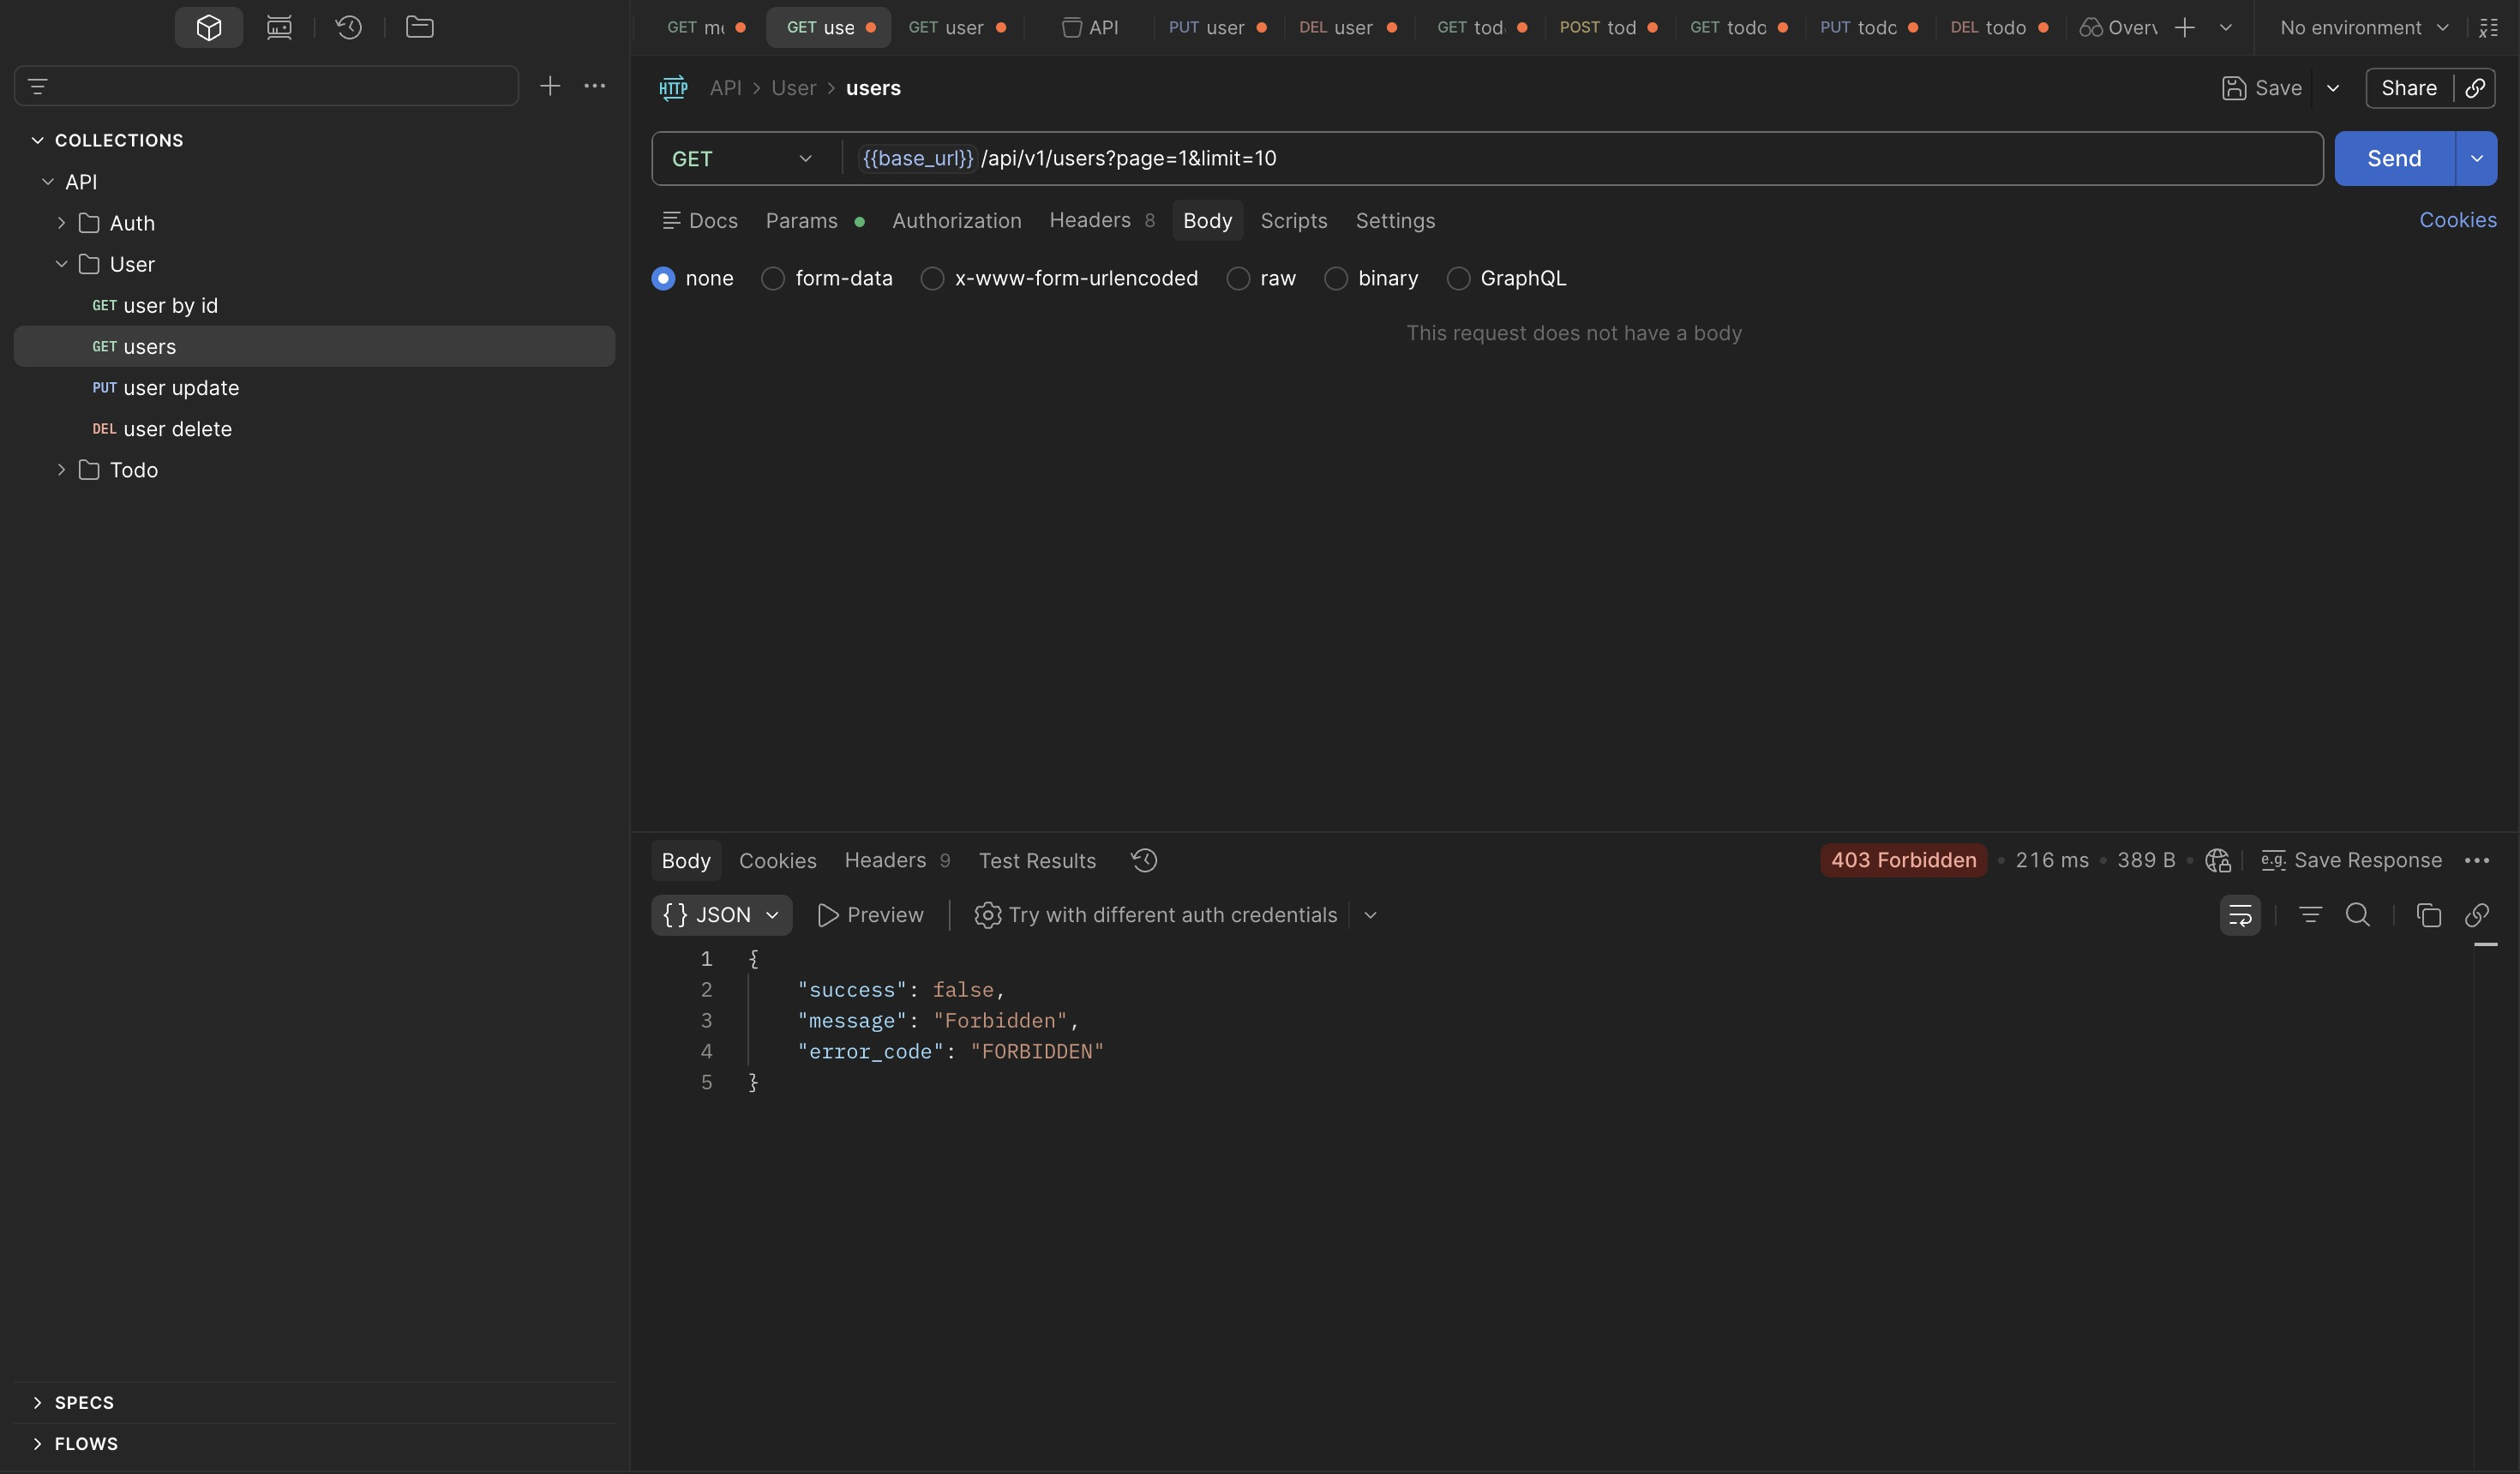This screenshot has height=1474, width=2520.
Task: Open the response Cookies tab
Action: pos(777,860)
